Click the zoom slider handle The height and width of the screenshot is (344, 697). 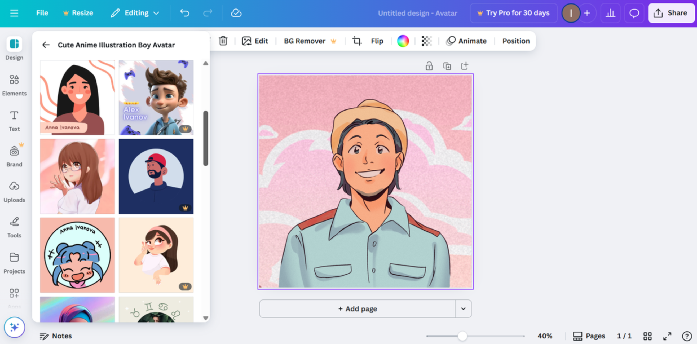pos(462,336)
